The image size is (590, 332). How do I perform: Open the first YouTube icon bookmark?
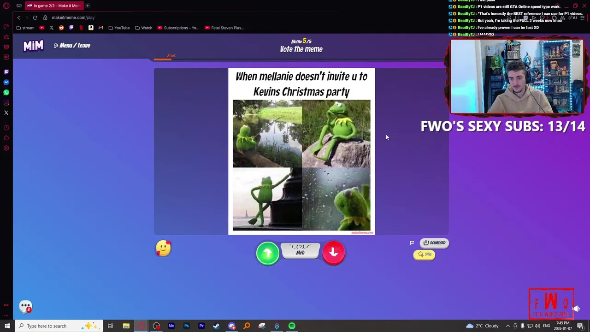point(42,28)
